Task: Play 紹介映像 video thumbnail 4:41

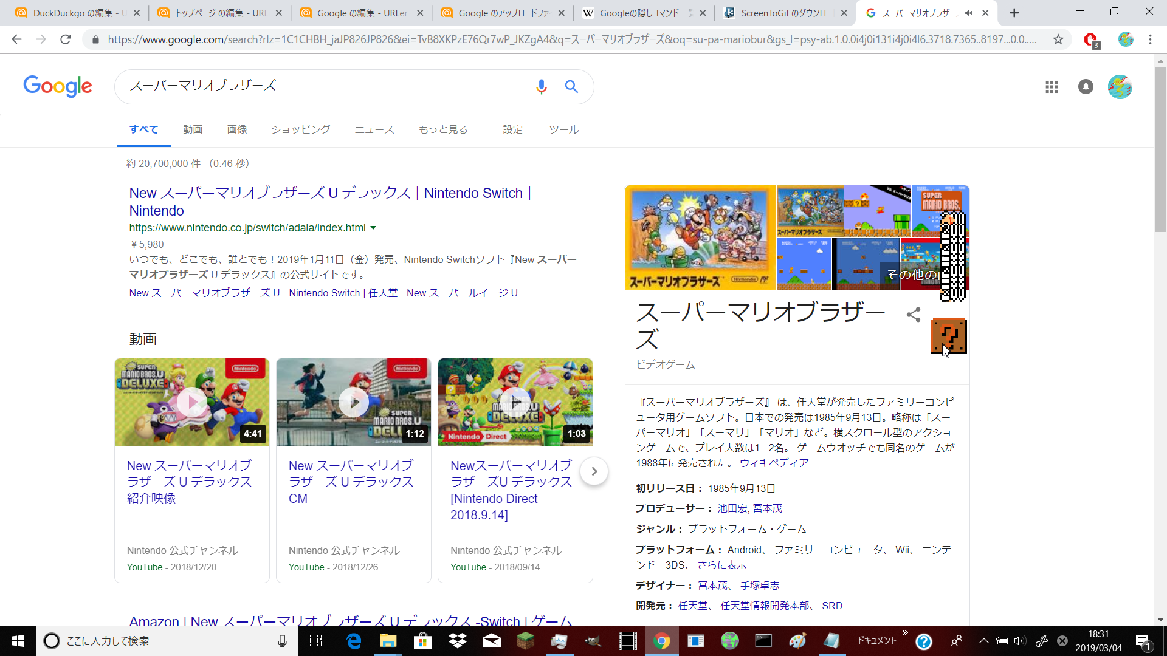Action: tap(192, 402)
